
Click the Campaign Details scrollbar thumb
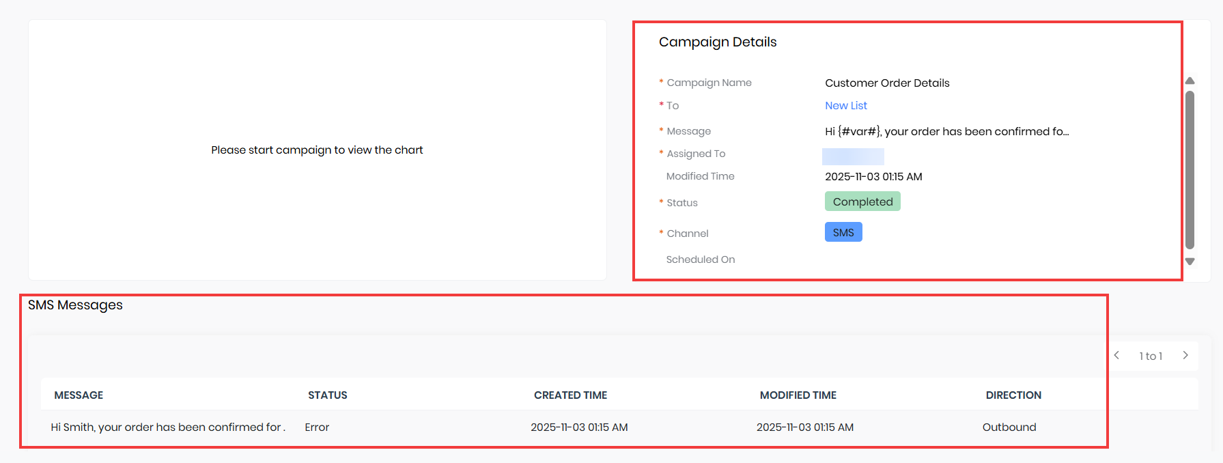click(x=1190, y=171)
